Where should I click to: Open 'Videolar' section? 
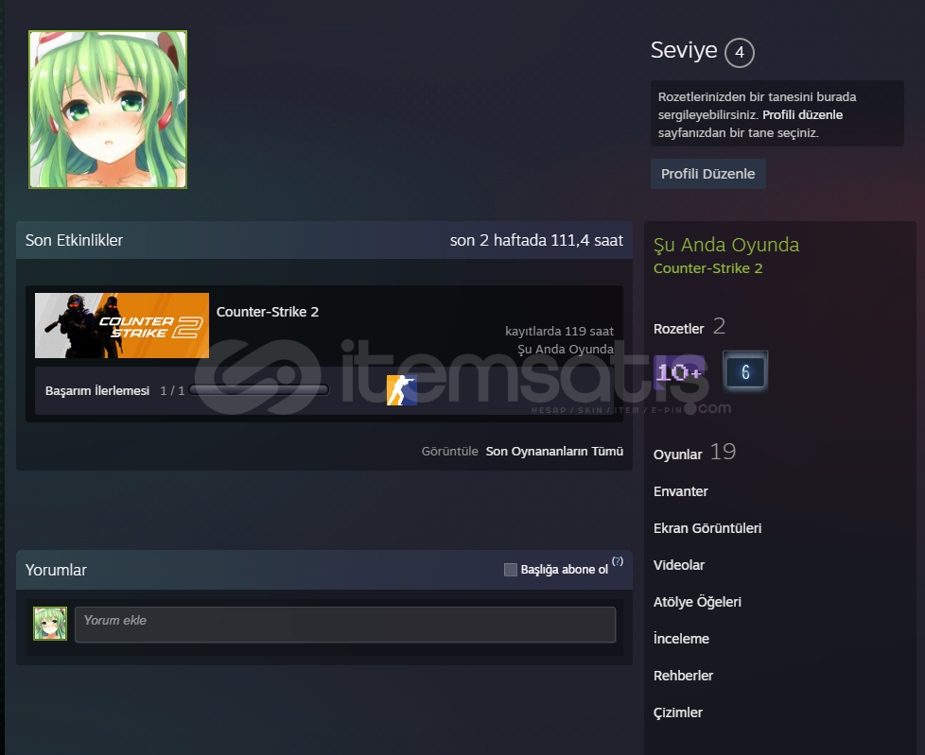(679, 565)
